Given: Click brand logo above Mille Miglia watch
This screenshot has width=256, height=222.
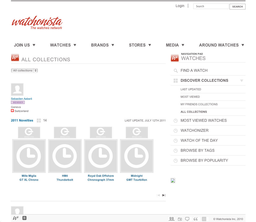Looking at the screenshot, I should [29, 132].
